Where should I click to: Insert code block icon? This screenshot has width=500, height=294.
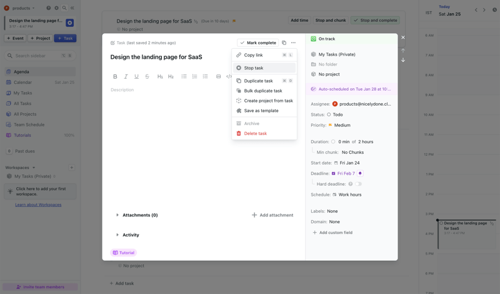(229, 76)
